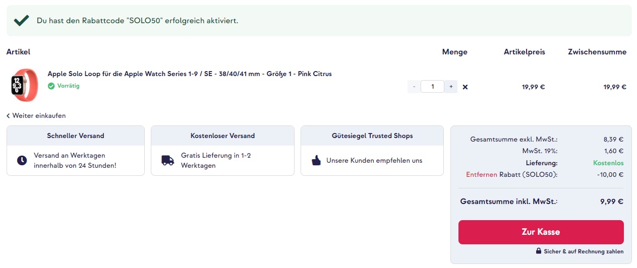Click Entfernen to remove discount code
Viewport: 637px width, 268px height.
(481, 175)
